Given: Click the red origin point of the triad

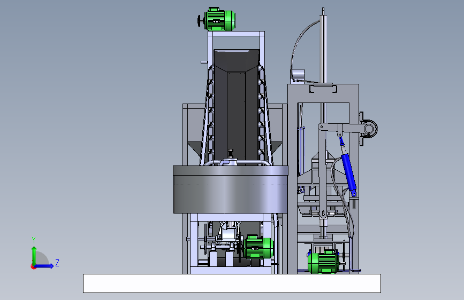Looking at the screenshot, I should pyautogui.click(x=33, y=266).
